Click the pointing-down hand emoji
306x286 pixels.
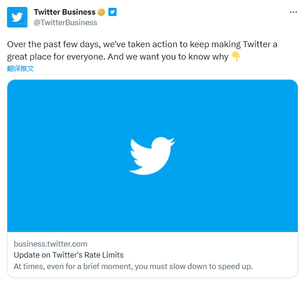[x=236, y=57]
